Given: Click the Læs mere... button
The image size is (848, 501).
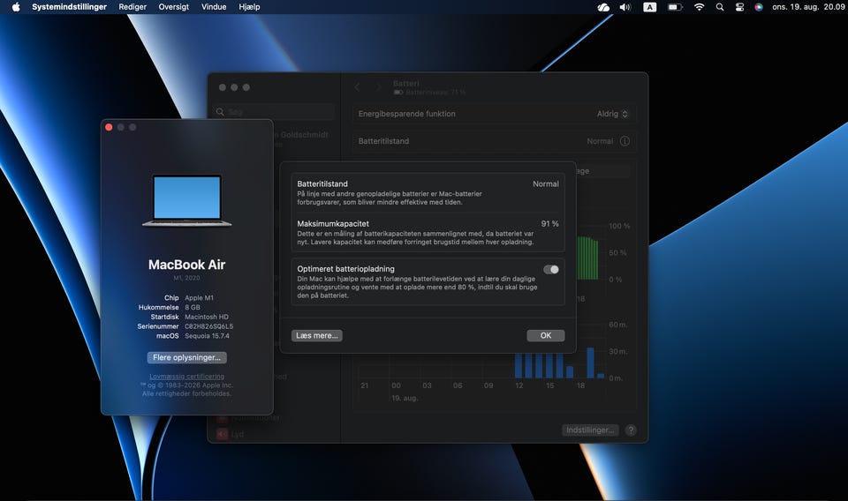Looking at the screenshot, I should (x=317, y=335).
